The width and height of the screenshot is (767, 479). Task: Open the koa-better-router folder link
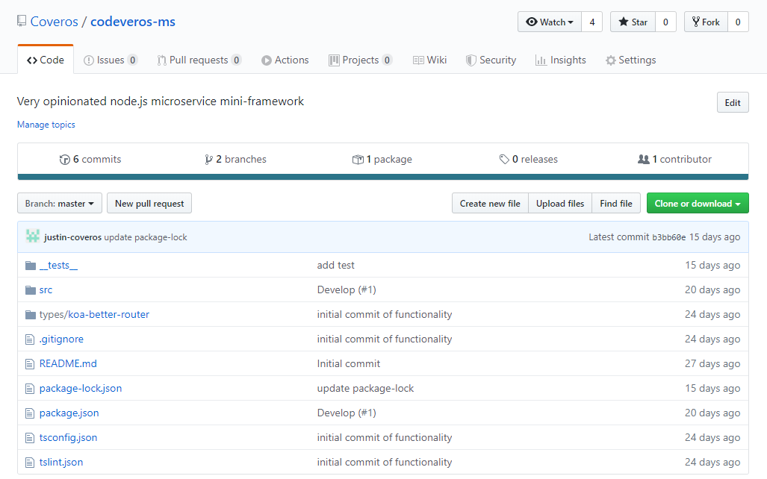(108, 314)
